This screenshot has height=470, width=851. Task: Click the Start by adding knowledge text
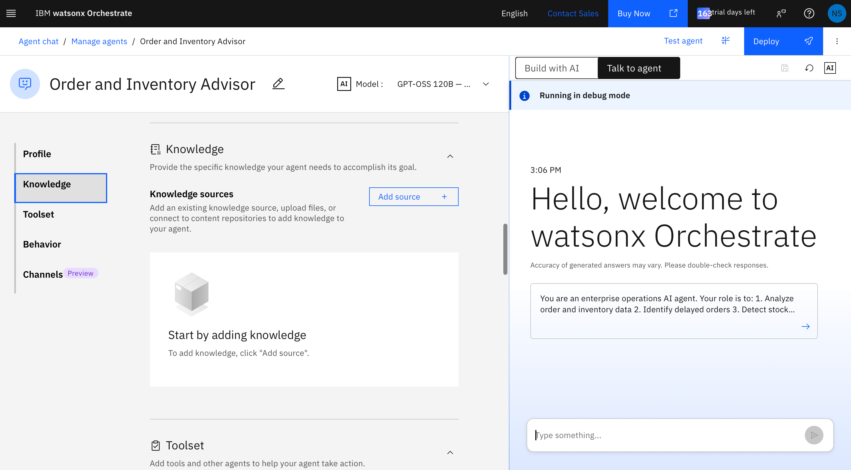(x=237, y=335)
